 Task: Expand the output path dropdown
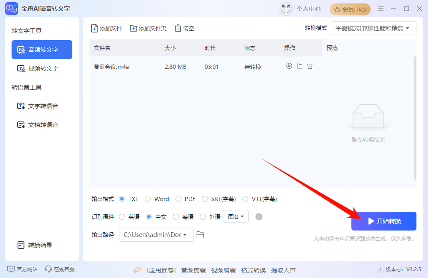pos(185,235)
